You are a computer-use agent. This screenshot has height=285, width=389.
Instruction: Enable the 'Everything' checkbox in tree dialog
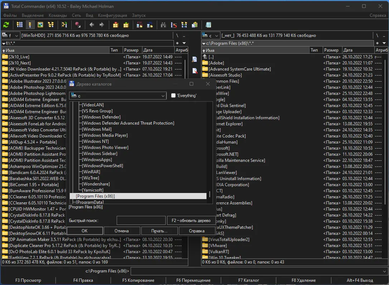tap(174, 96)
